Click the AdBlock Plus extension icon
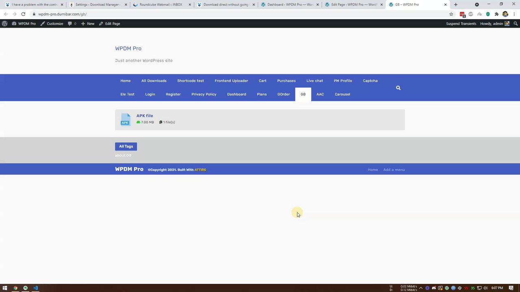The width and height of the screenshot is (520, 292). 471,14
